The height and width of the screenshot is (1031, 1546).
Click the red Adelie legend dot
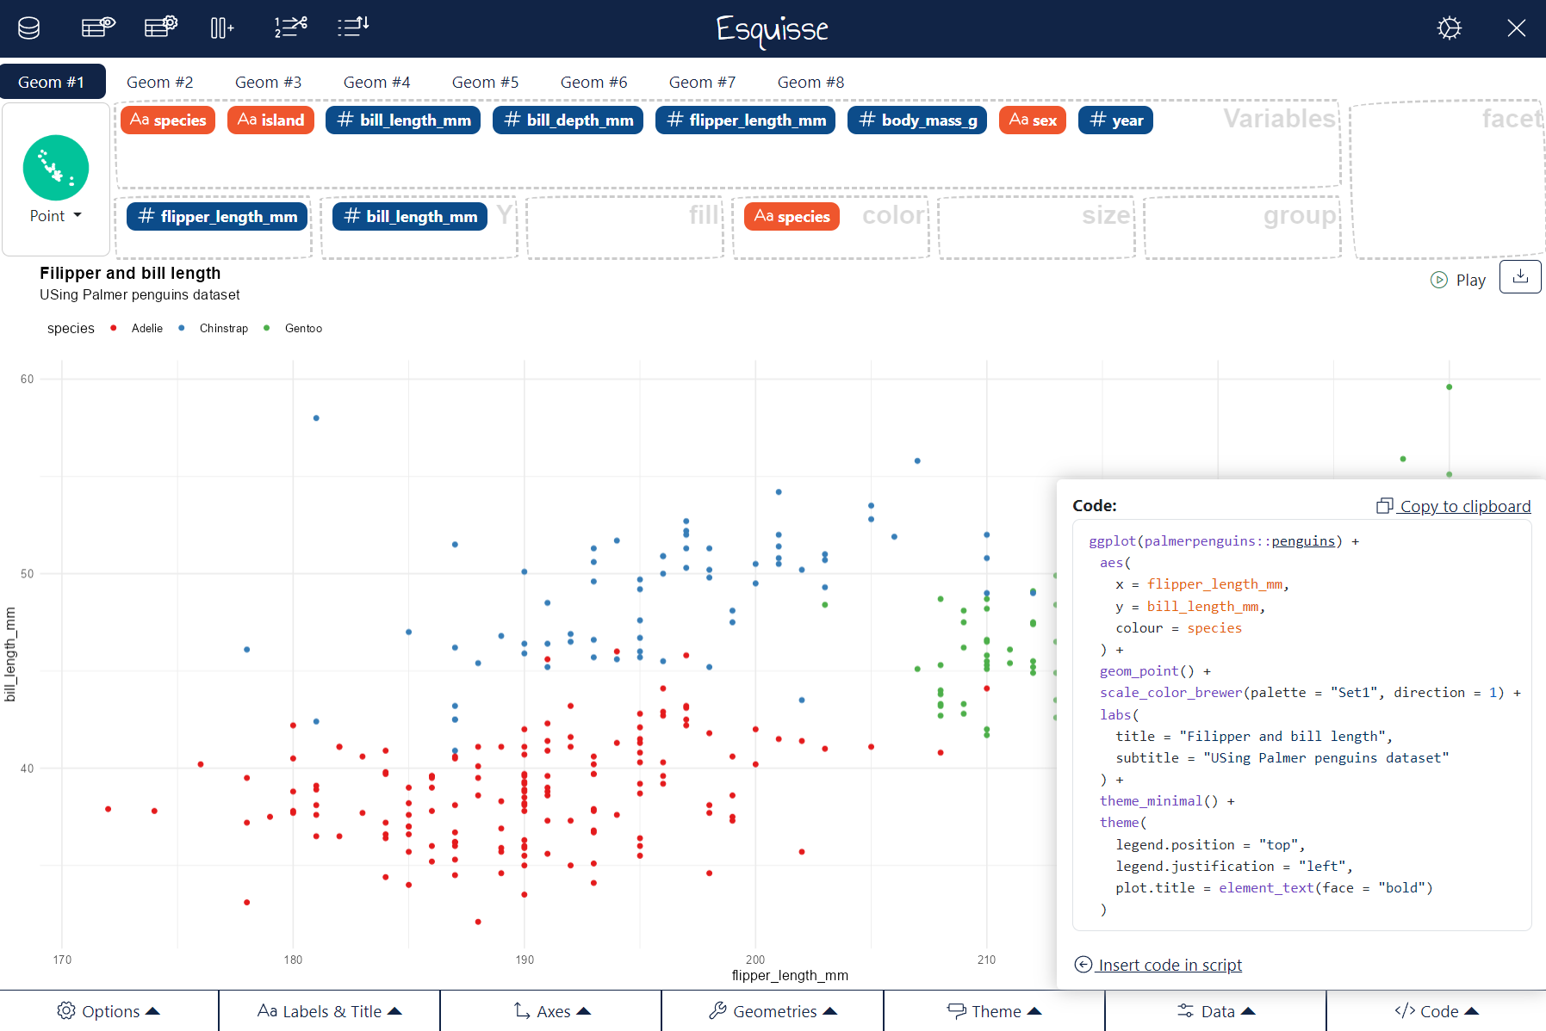(x=114, y=328)
